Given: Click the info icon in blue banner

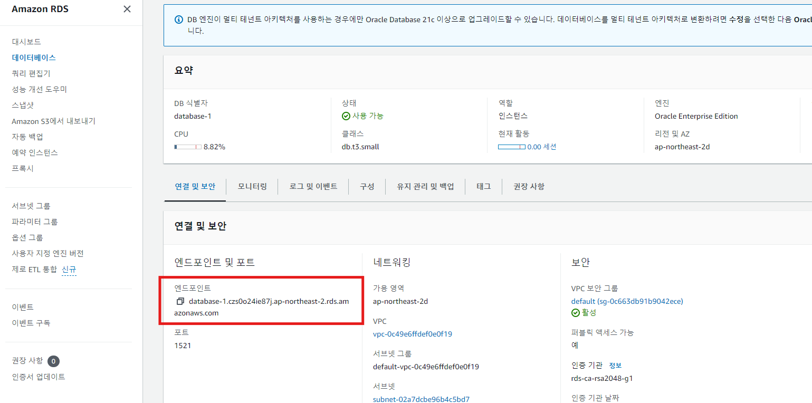Looking at the screenshot, I should point(178,20).
